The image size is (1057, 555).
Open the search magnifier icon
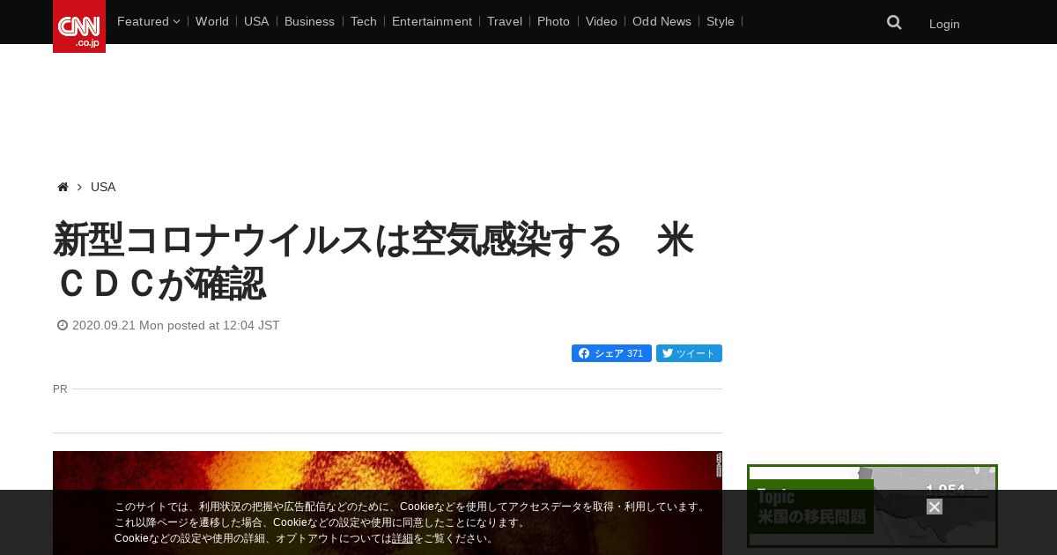[894, 22]
